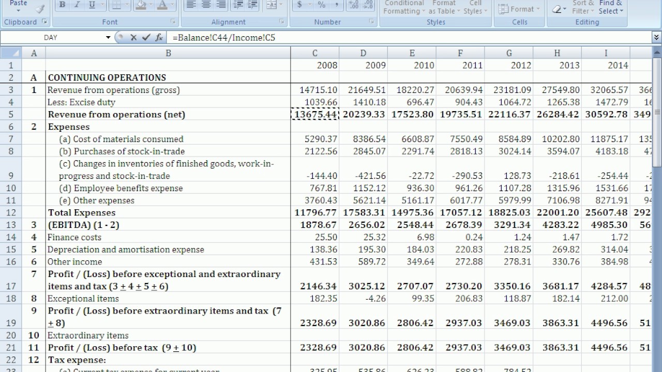Click the Merge and Center icon

coord(270,5)
